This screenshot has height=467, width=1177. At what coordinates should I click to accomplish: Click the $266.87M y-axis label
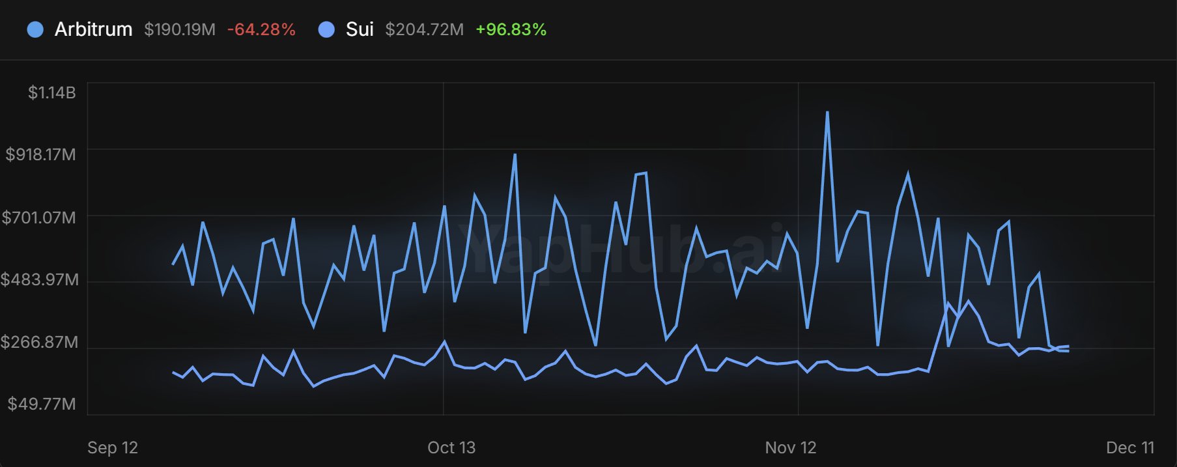pyautogui.click(x=39, y=342)
